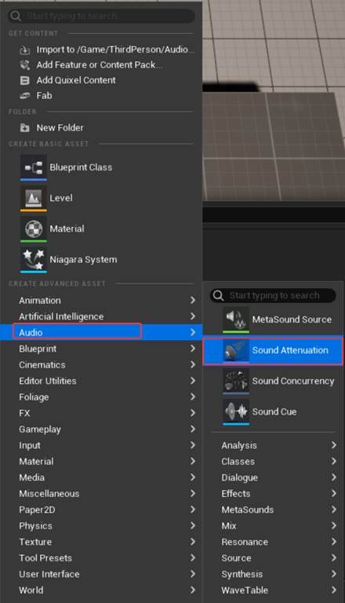Click the Sound Concurrency icon
This screenshot has width=345, height=603.
tap(236, 381)
